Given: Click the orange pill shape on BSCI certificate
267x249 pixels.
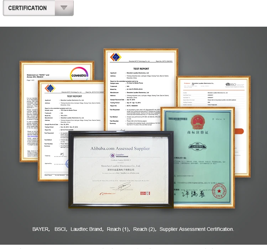Looking at the screenshot, I should pyautogui.click(x=240, y=131).
